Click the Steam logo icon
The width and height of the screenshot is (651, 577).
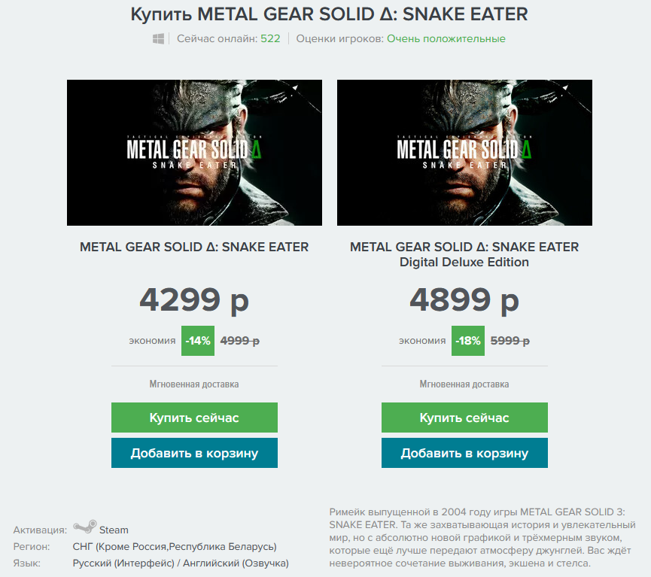coord(84,529)
